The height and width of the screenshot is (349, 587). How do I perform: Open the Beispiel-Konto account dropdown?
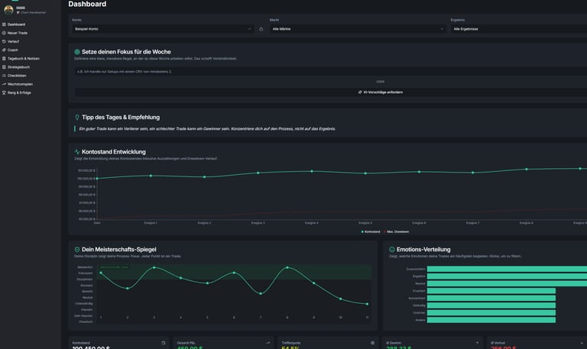(x=163, y=29)
